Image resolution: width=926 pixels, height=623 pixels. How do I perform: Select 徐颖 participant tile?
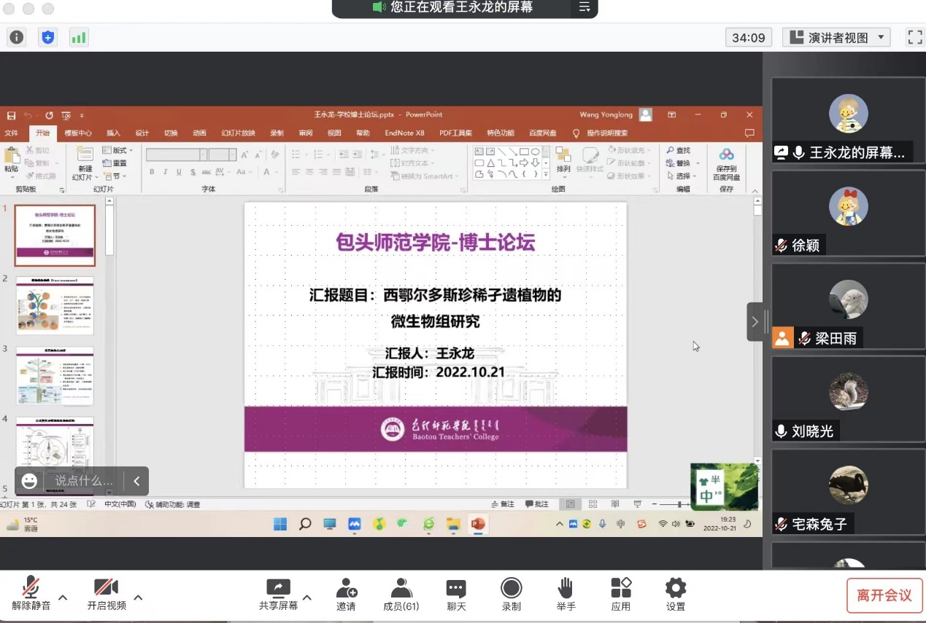click(x=849, y=213)
